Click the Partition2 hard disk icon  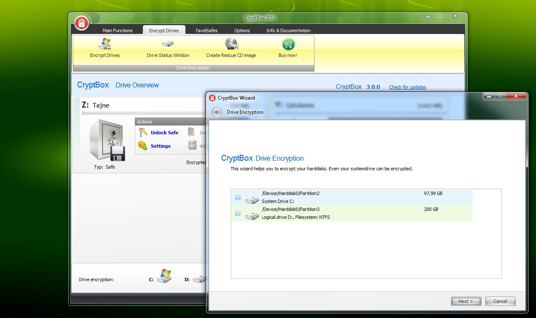coord(253,200)
